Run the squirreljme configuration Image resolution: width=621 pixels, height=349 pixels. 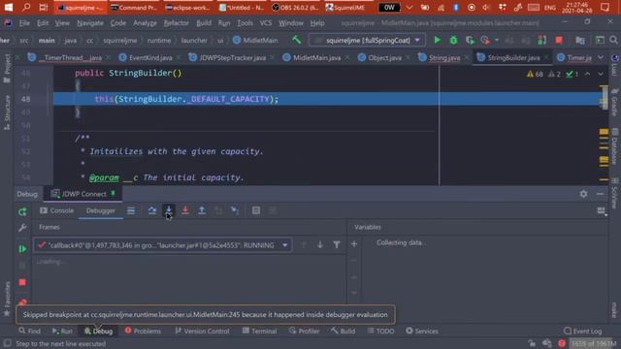438,40
